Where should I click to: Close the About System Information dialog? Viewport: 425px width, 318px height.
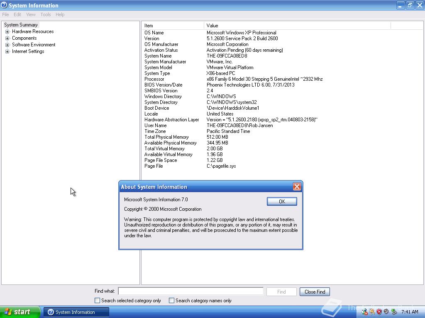[x=297, y=187]
